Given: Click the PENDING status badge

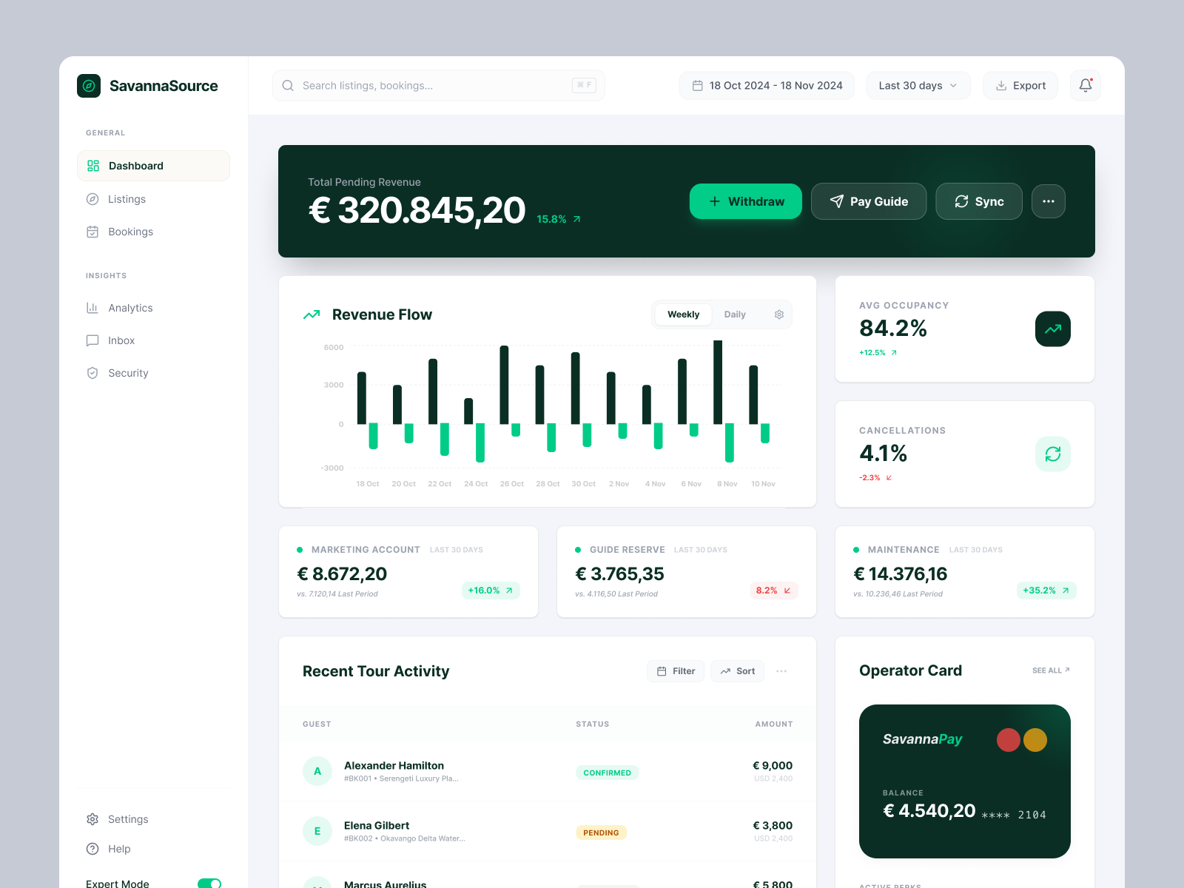Looking at the screenshot, I should (x=601, y=832).
